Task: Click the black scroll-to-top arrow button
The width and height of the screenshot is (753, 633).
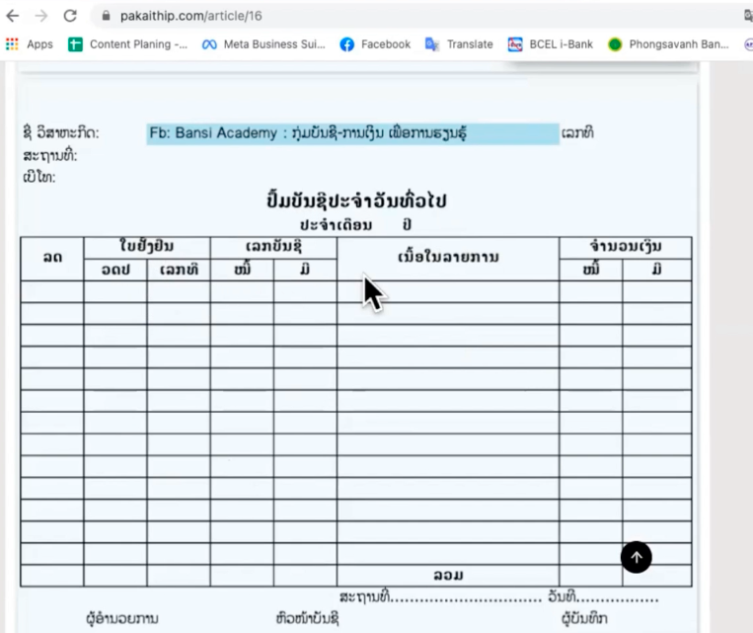Action: [636, 557]
